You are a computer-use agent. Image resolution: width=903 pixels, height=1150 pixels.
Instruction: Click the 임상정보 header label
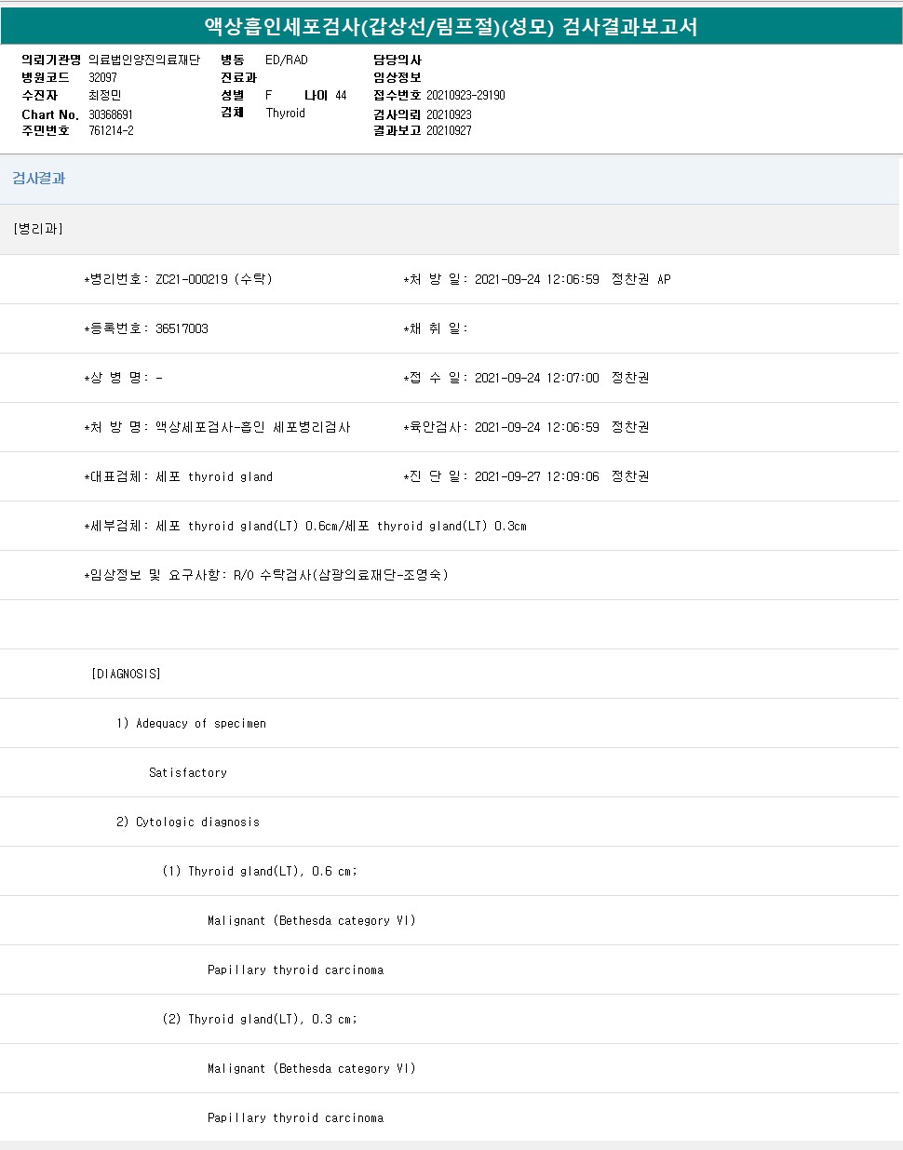[398, 78]
